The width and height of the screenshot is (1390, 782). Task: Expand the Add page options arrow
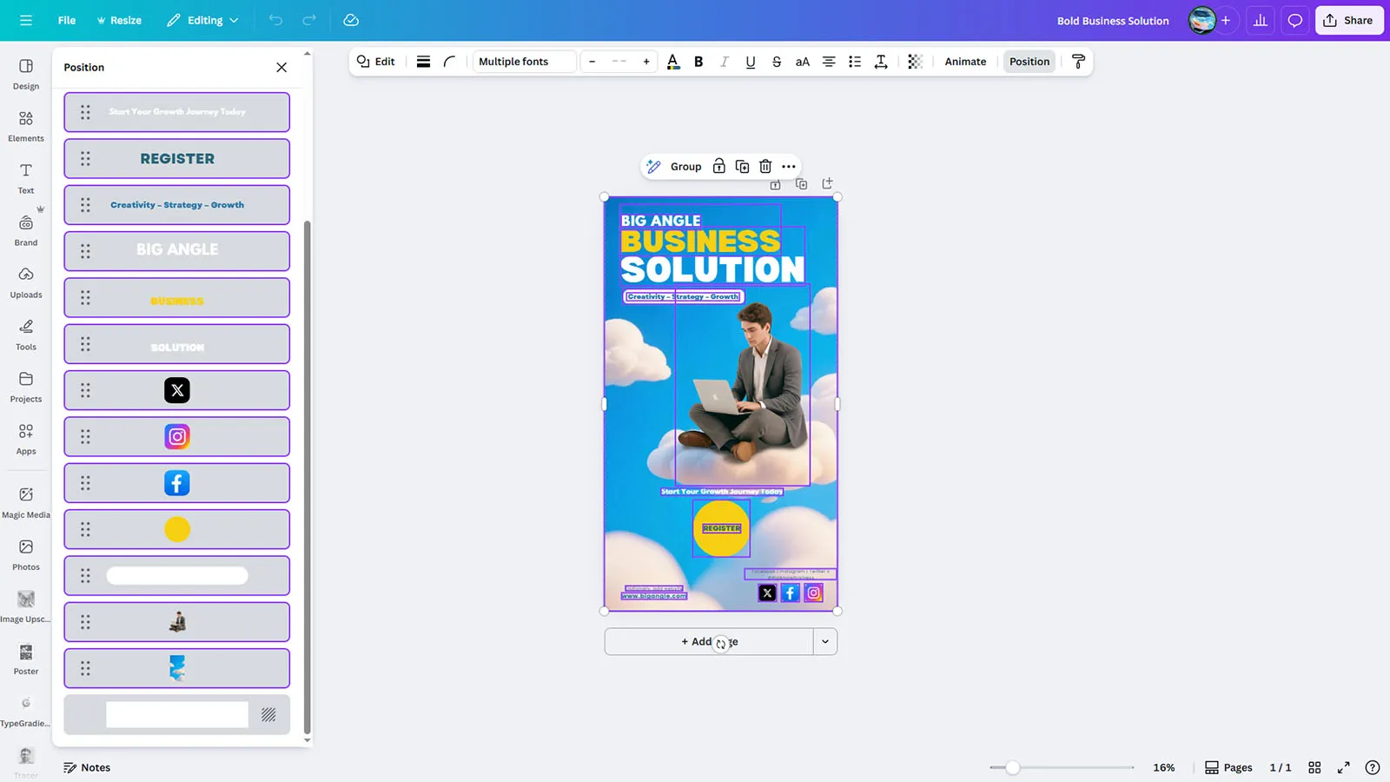tap(824, 642)
